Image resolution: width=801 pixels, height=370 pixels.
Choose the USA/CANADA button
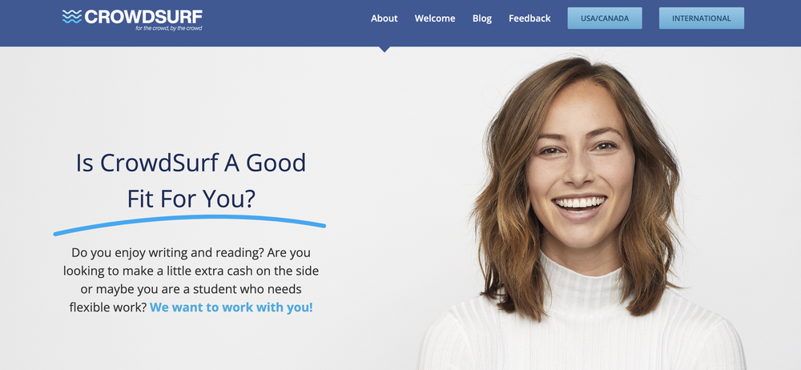[x=605, y=18]
